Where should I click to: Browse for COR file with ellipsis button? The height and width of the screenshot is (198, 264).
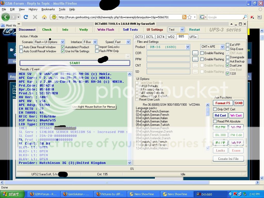tap(195, 53)
